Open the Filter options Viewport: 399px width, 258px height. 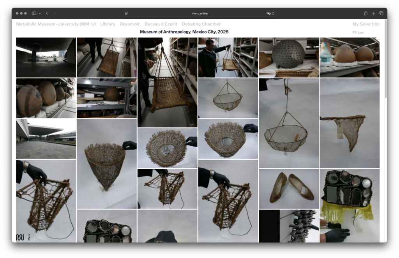[358, 33]
